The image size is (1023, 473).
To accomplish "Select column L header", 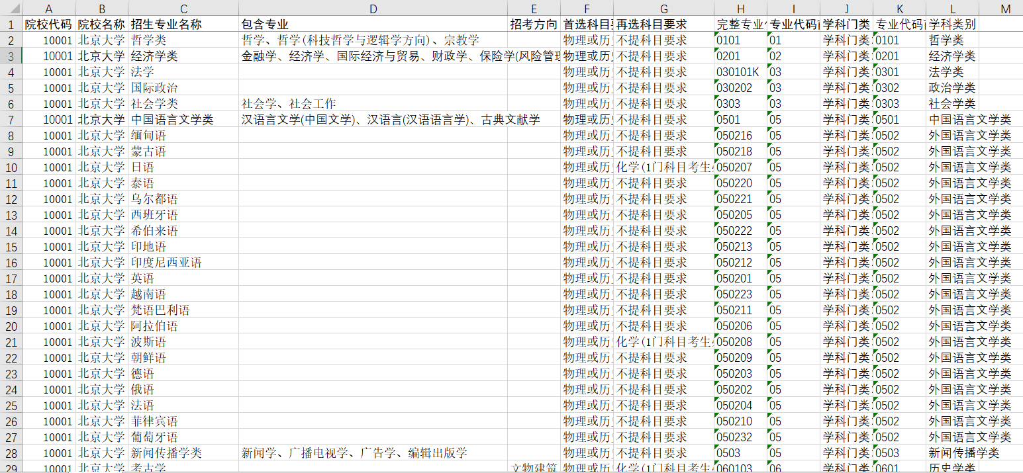I will 952,8.
